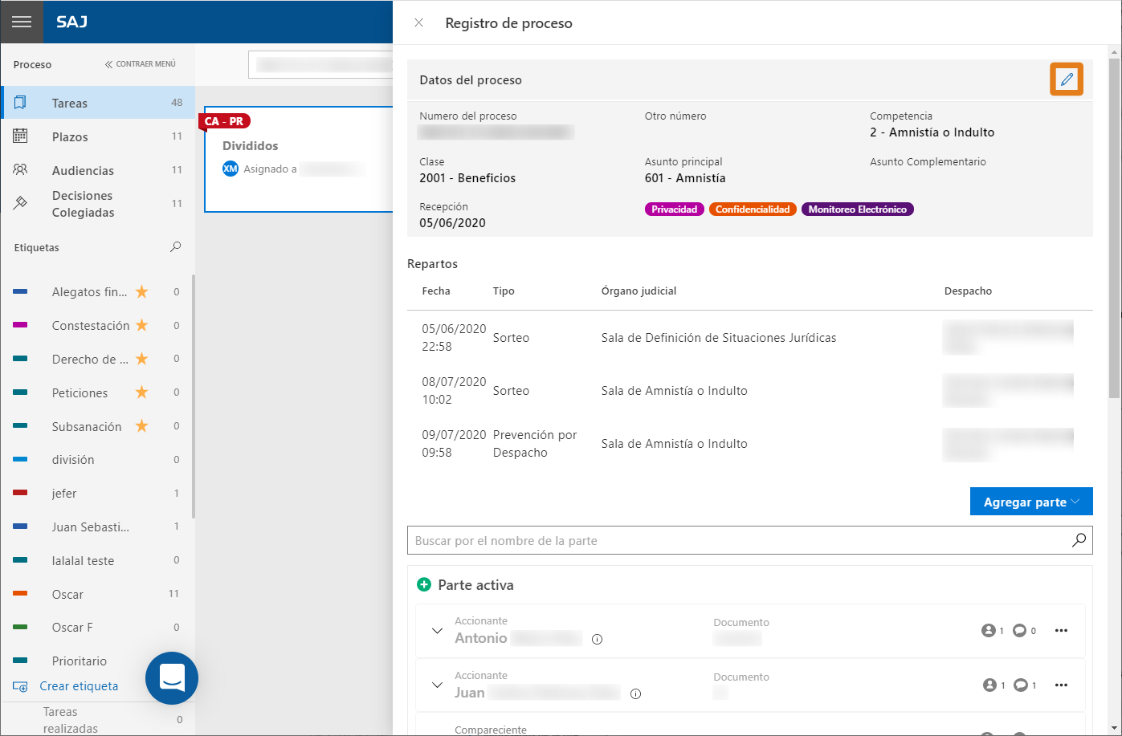Click the pencil edit icon in Datos del proceso
The height and width of the screenshot is (736, 1122).
[x=1067, y=79]
